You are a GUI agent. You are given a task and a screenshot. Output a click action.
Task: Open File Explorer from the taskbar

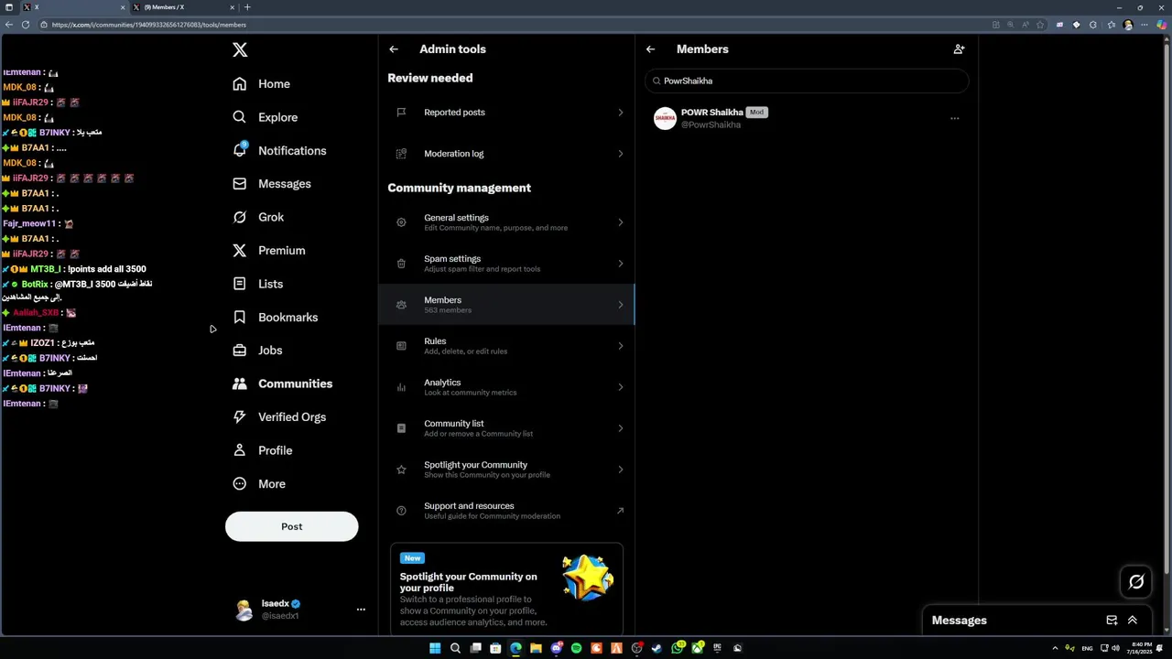tap(536, 648)
